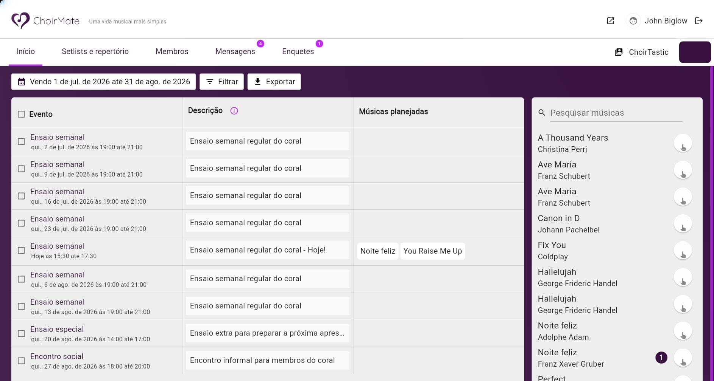Click the Noite feliz planned song chip
Viewport: 714px width, 381px height.
(x=377, y=251)
